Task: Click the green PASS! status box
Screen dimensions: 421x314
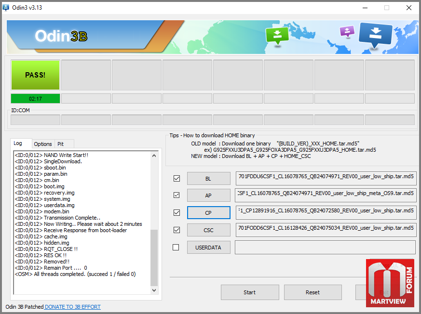Action: coord(35,75)
